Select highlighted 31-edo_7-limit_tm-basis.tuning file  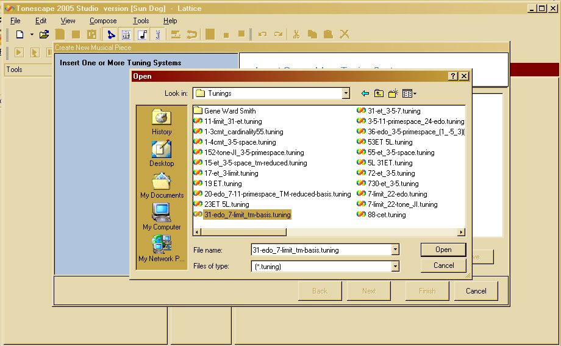coord(242,215)
